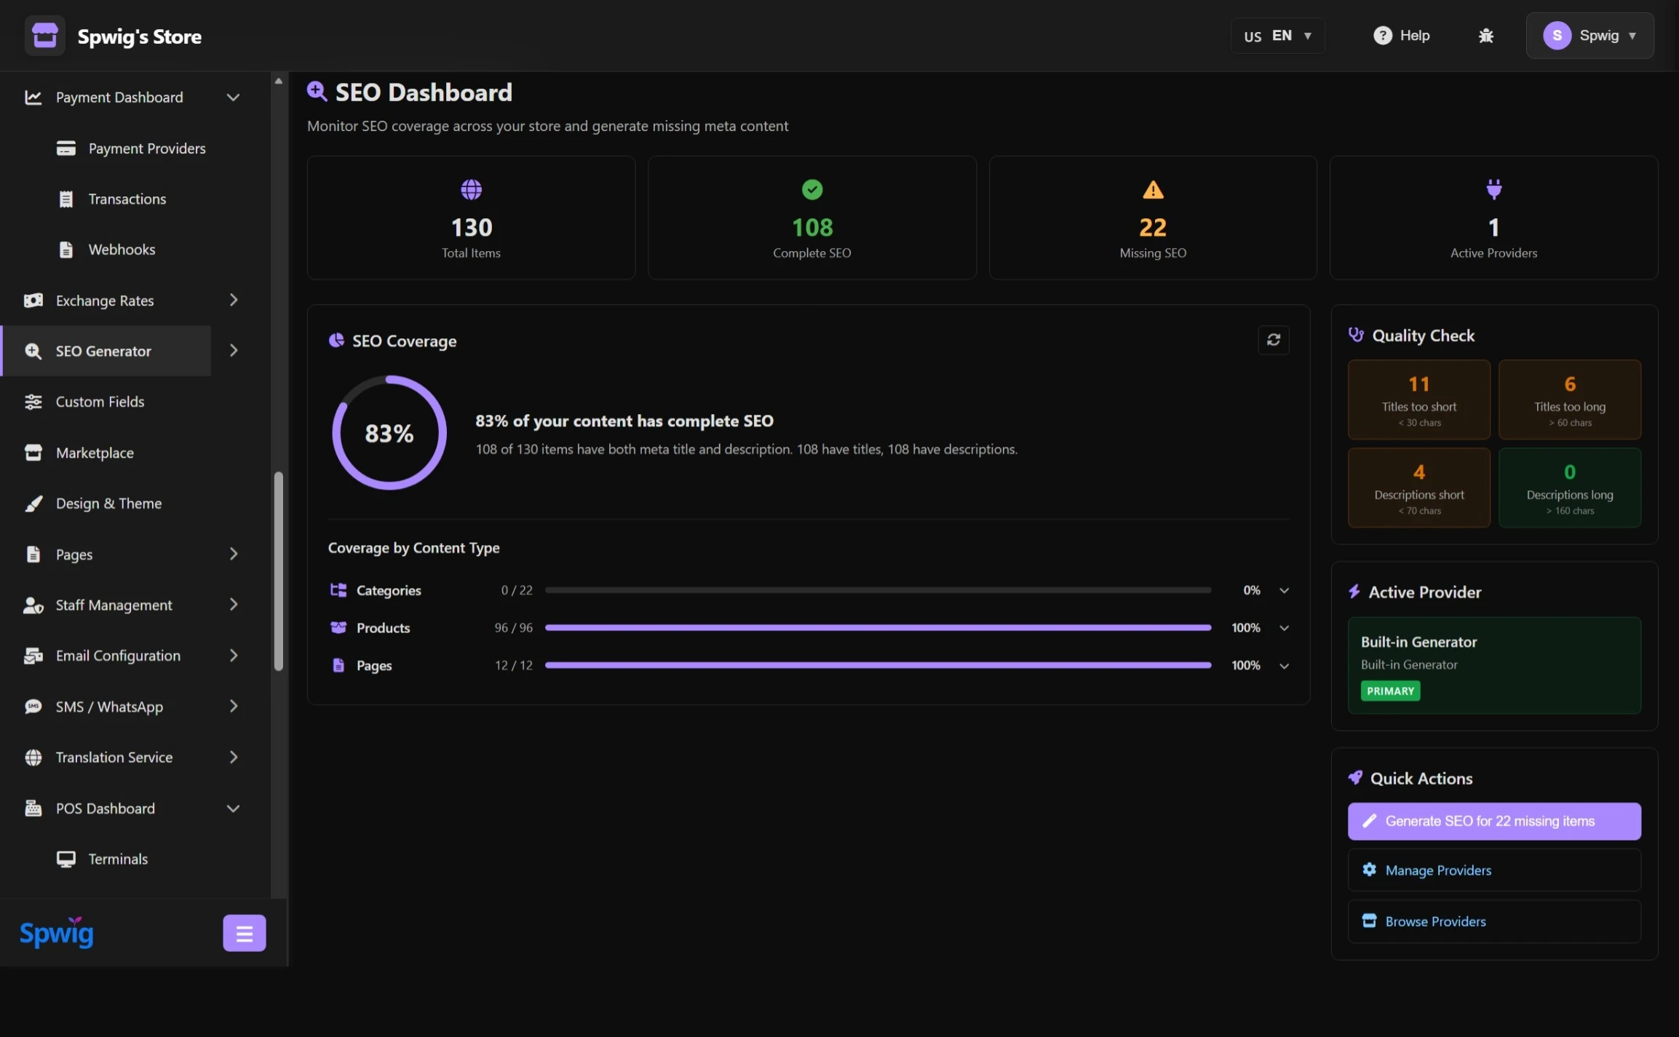Click the green checkmark above Complete SEO

(x=812, y=190)
